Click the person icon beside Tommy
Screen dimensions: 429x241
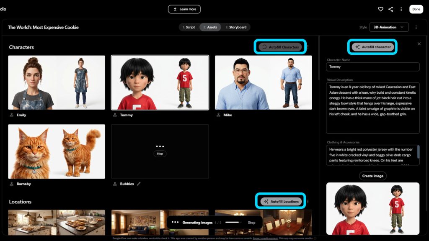coord(115,115)
